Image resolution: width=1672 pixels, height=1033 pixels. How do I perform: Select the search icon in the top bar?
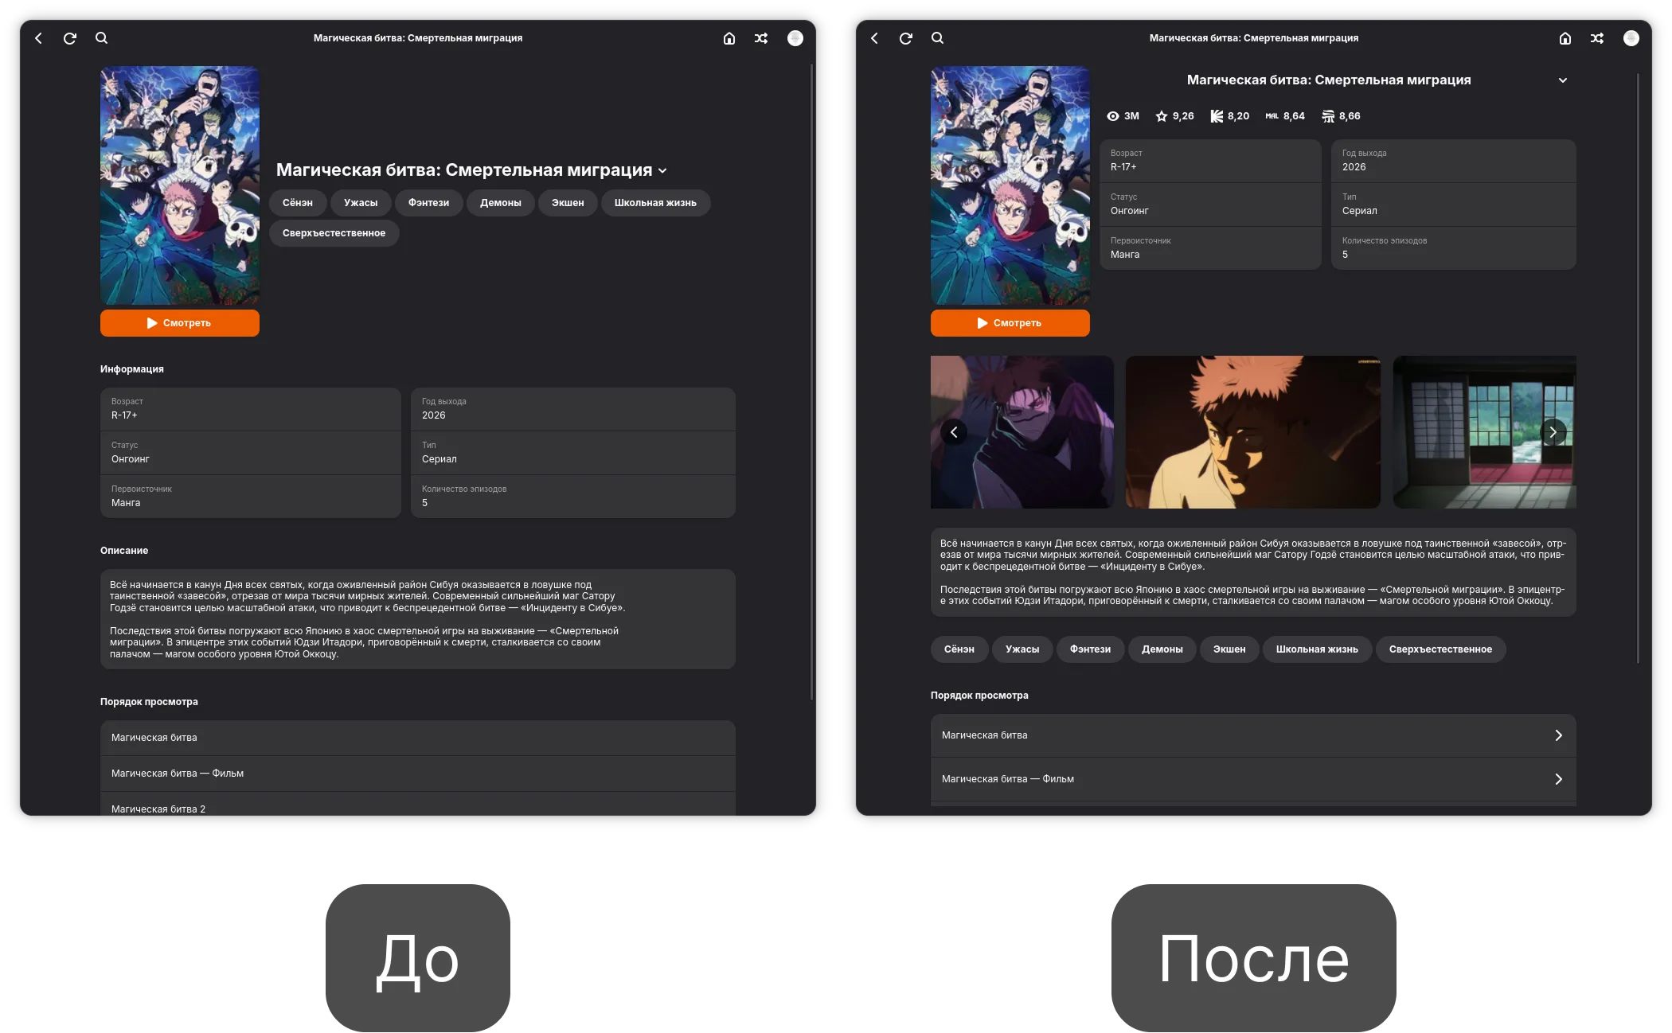(937, 37)
